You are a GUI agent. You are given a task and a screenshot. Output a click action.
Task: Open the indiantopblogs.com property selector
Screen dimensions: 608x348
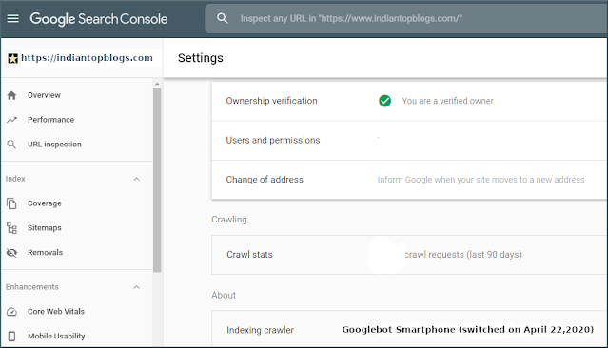click(x=81, y=58)
